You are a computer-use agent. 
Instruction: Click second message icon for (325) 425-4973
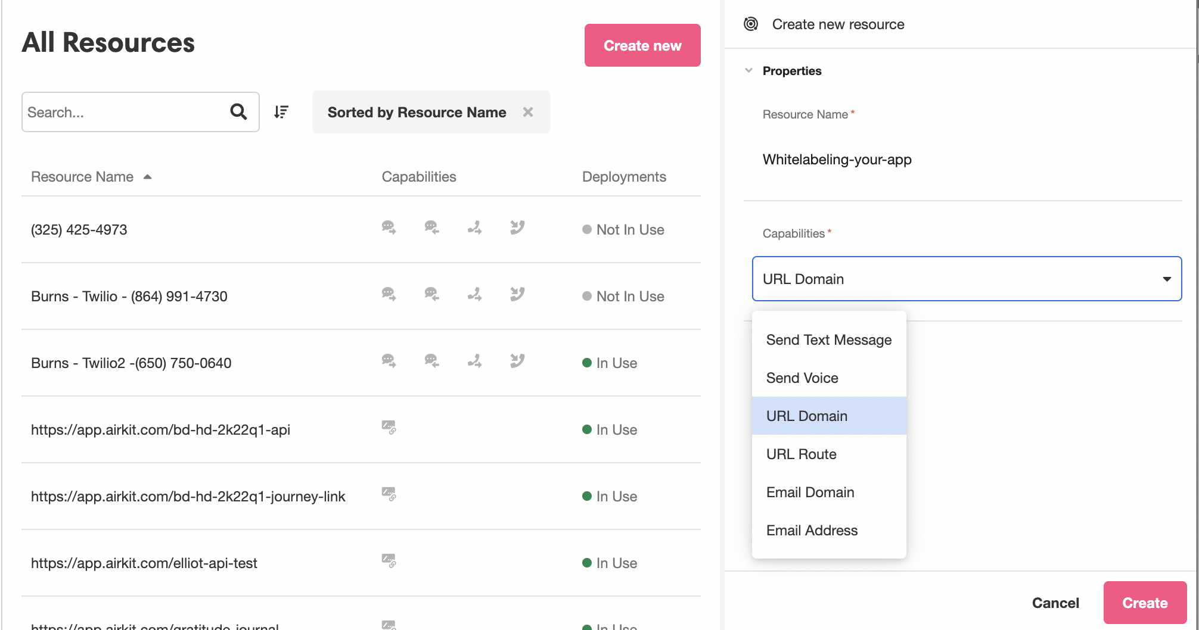[x=431, y=227]
